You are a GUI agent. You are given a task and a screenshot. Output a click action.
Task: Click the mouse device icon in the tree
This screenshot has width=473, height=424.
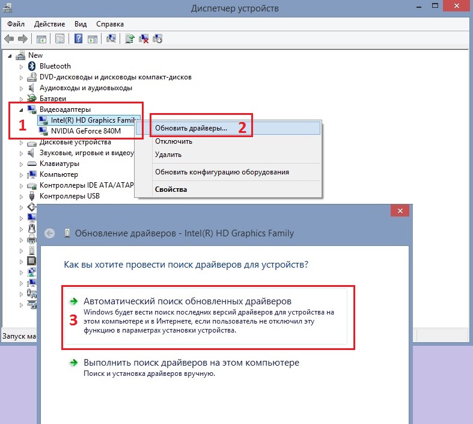tap(32, 229)
